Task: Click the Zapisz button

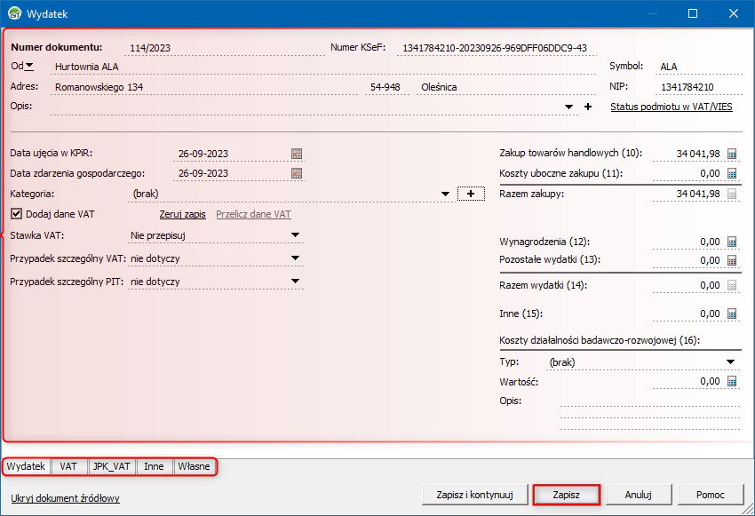Action: tap(567, 495)
